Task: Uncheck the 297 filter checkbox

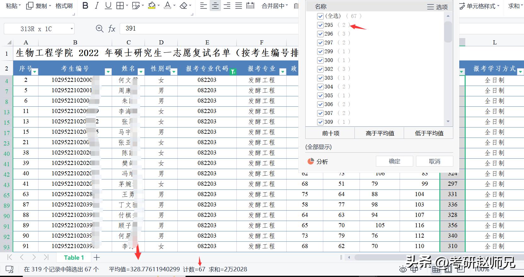Action: click(x=320, y=42)
